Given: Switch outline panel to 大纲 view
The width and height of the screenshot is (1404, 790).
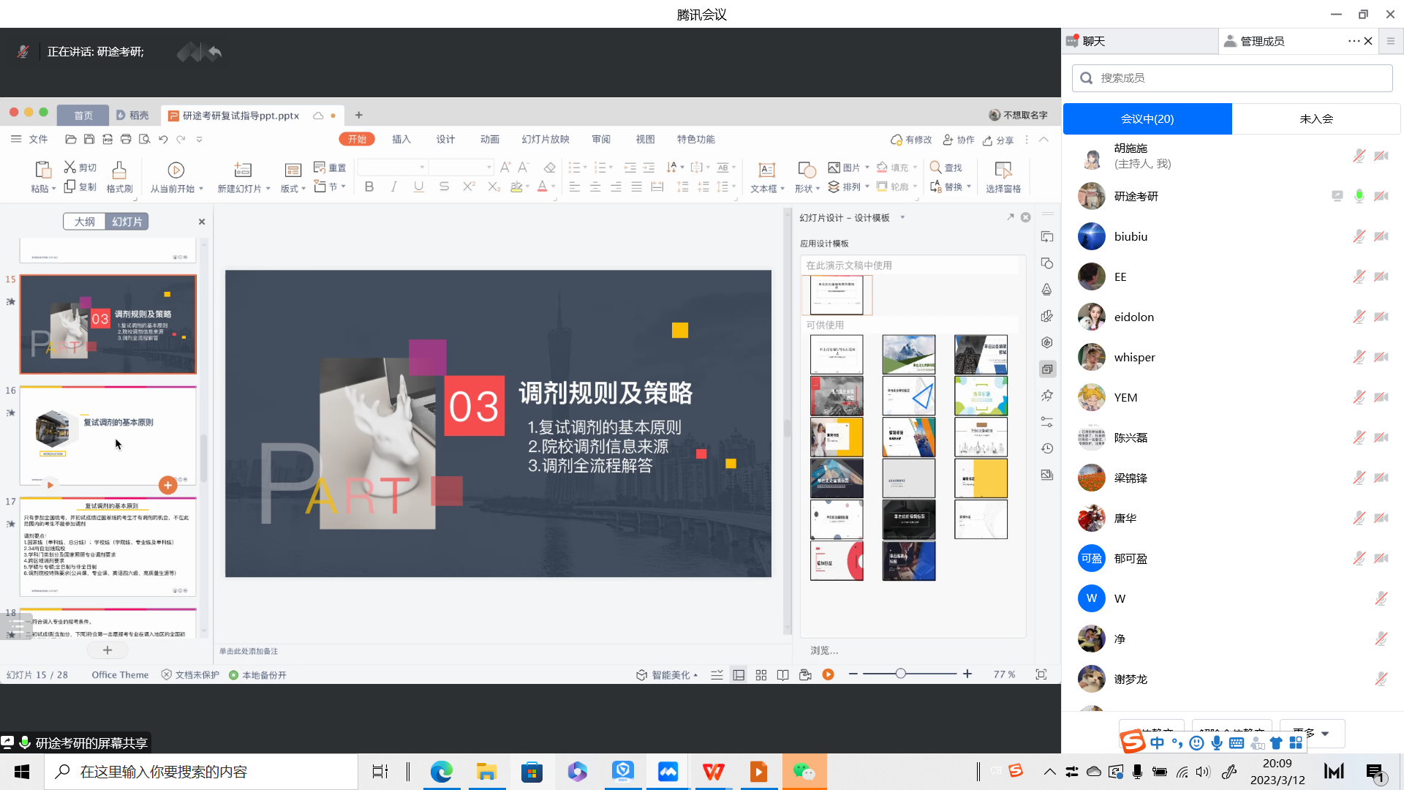Looking at the screenshot, I should 85,222.
